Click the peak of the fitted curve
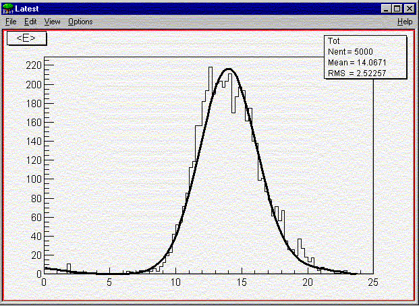419x306 pixels. tap(229, 69)
